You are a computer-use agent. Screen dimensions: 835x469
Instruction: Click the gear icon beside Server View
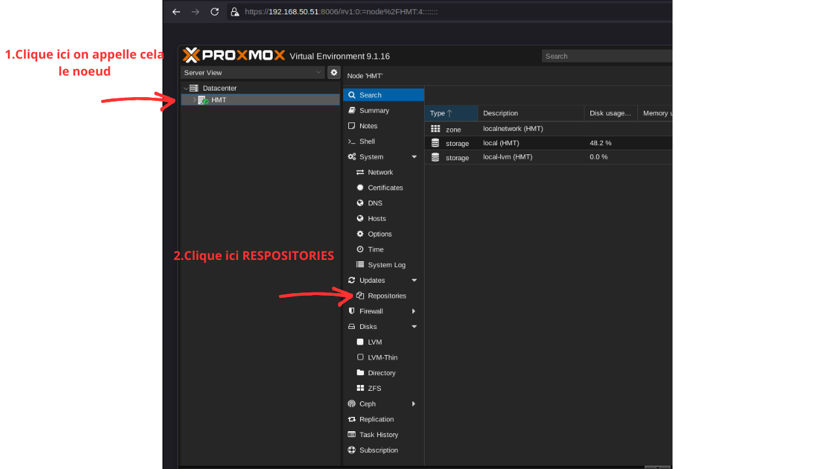coord(334,72)
